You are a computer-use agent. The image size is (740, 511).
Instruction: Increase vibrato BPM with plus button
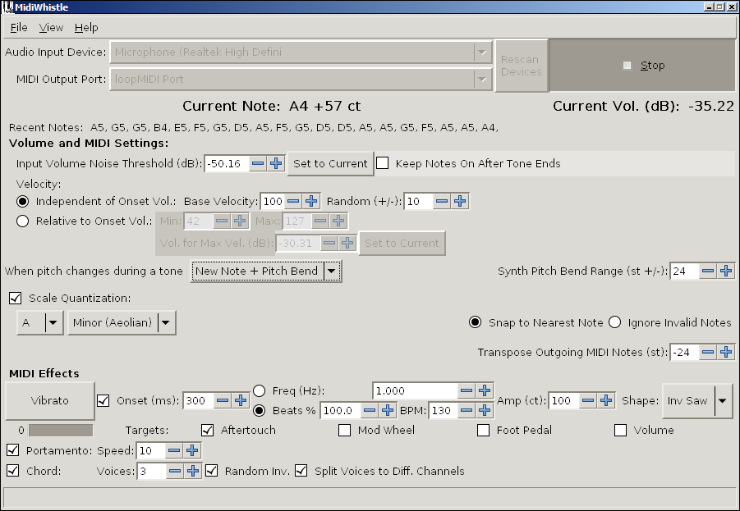(485, 410)
